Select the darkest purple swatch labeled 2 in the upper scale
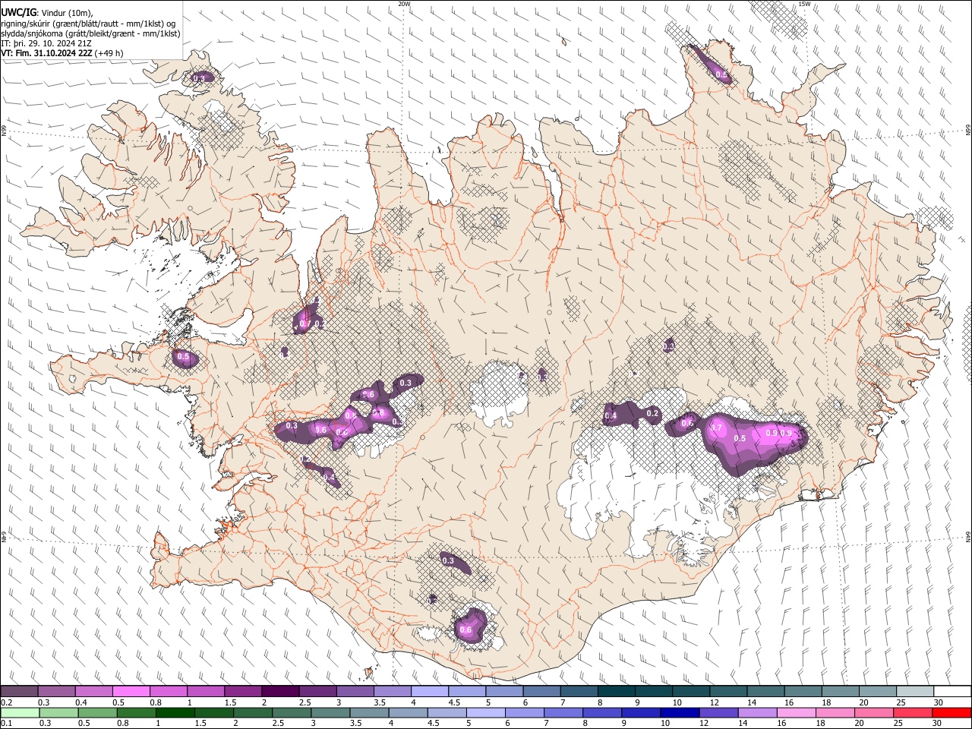The height and width of the screenshot is (729, 972). 279,692
